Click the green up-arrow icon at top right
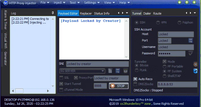The width and height of the screenshot is (201, 107). tap(187, 2)
